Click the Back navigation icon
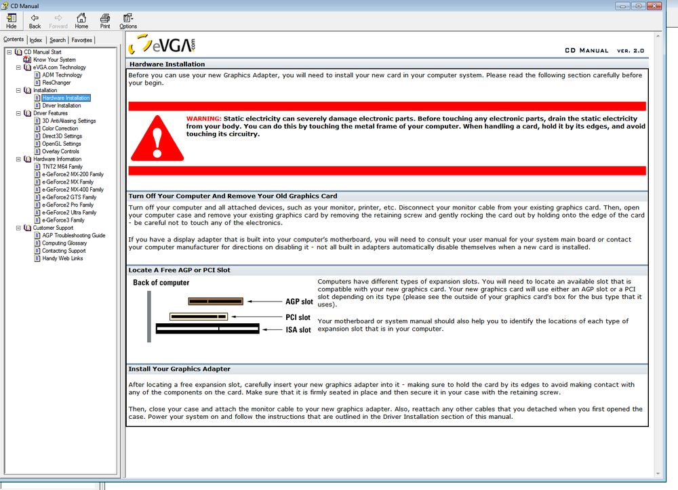This screenshot has width=678, height=490. (x=34, y=21)
